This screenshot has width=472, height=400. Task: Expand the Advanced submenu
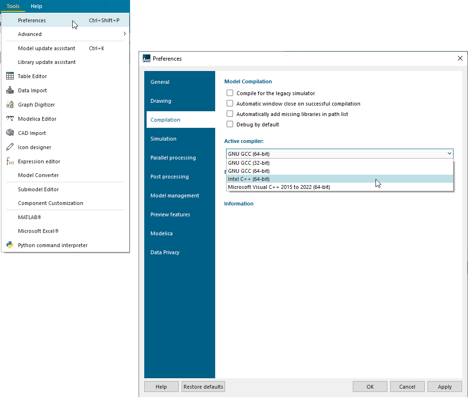point(30,34)
